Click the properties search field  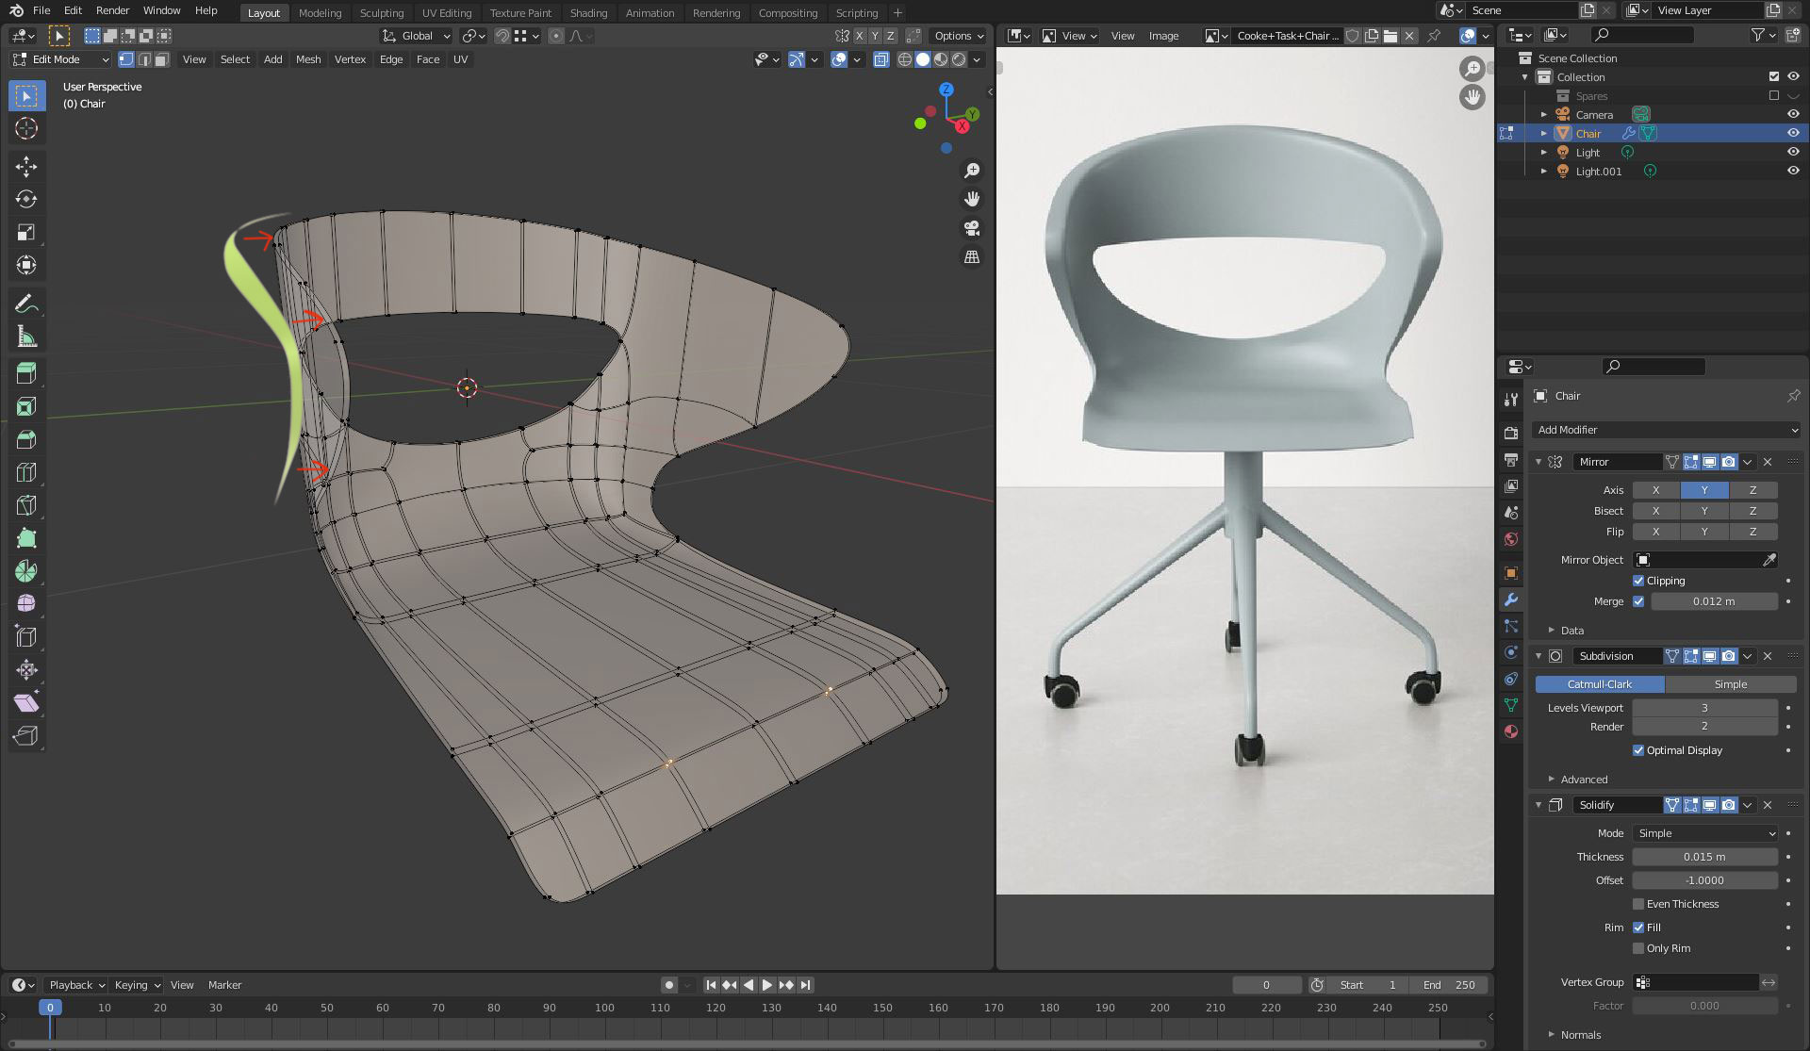(x=1654, y=367)
